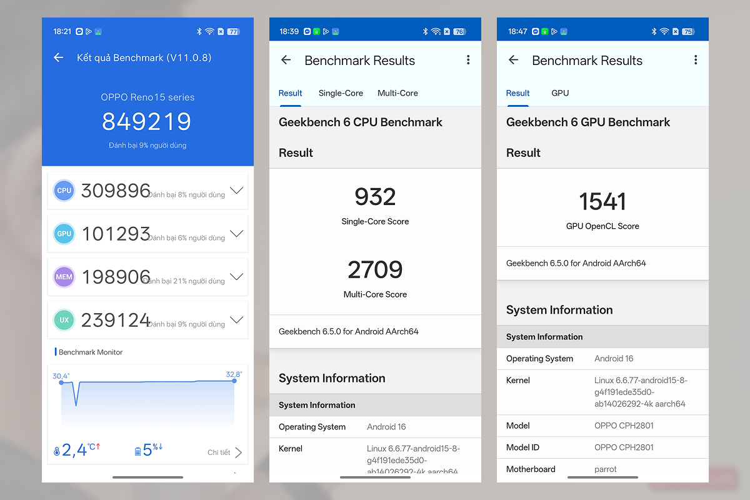Click the back arrow on Geekbench CPU results

coord(286,60)
